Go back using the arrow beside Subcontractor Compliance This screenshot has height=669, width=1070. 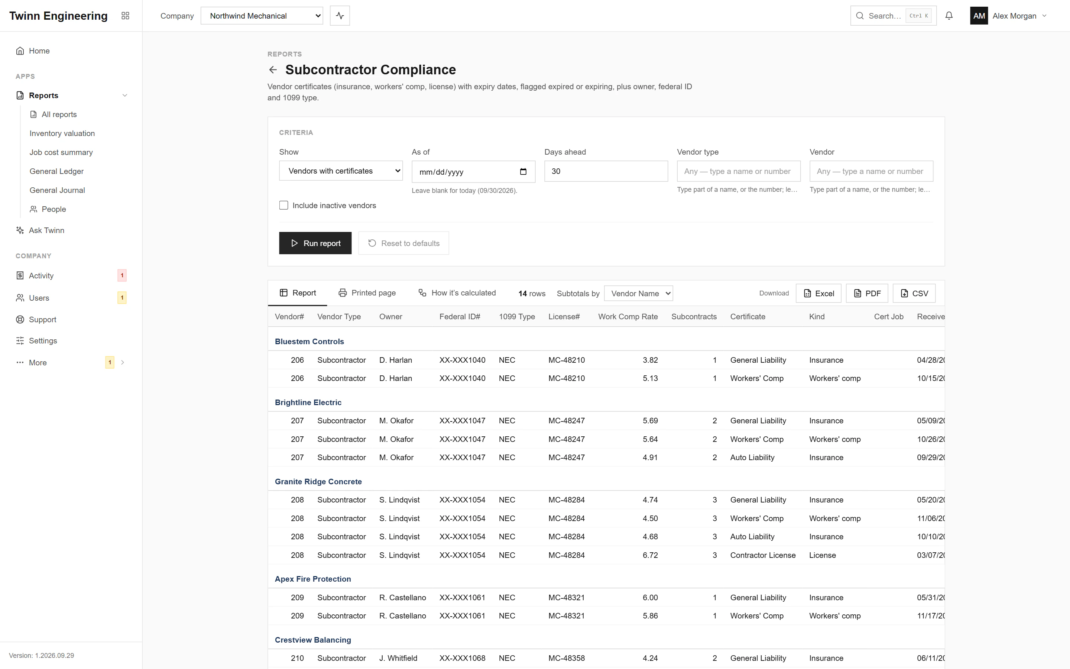pos(273,70)
